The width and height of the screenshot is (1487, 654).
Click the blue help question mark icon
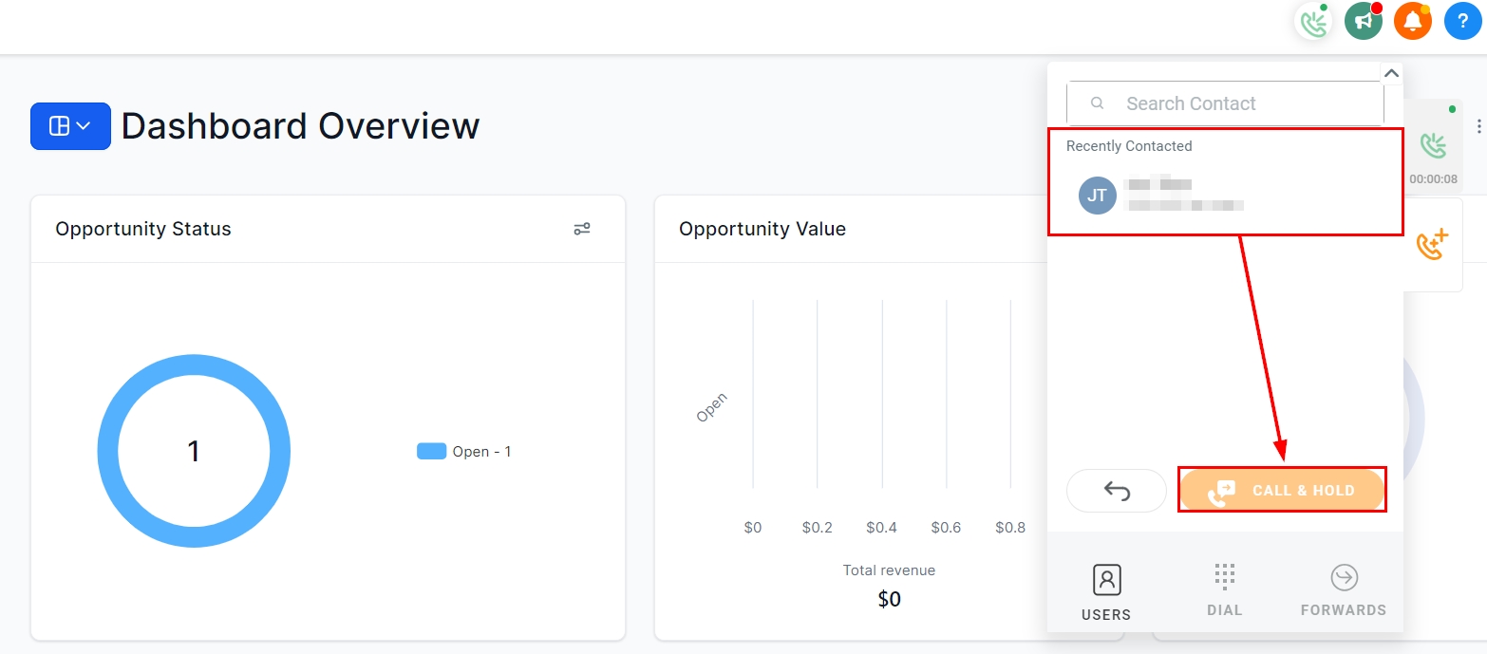pos(1462,21)
